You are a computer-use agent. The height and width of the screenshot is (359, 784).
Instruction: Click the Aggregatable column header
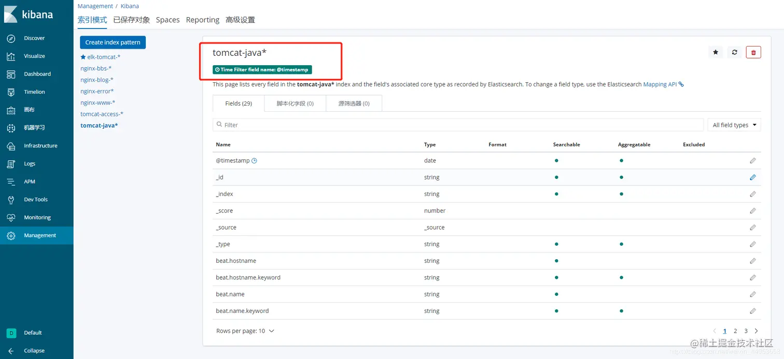634,145
